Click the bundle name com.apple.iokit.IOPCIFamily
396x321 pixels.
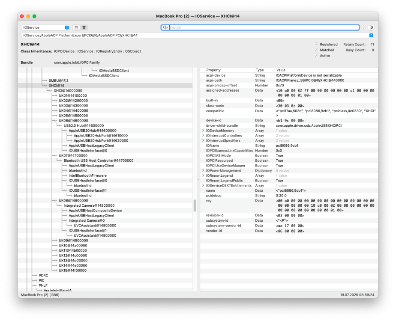pyautogui.click(x=77, y=62)
